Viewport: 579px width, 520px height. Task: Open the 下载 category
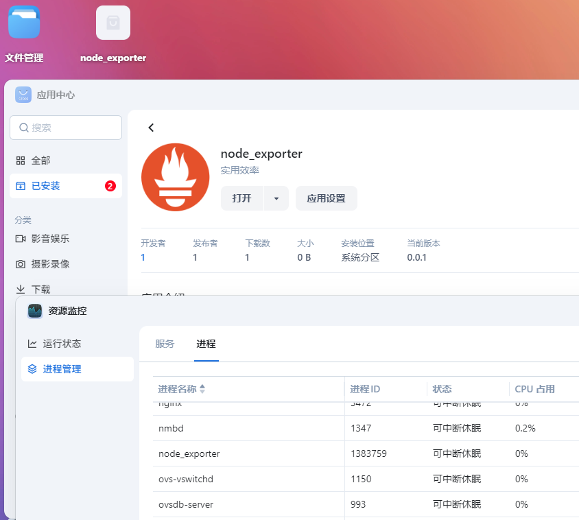pyautogui.click(x=66, y=289)
